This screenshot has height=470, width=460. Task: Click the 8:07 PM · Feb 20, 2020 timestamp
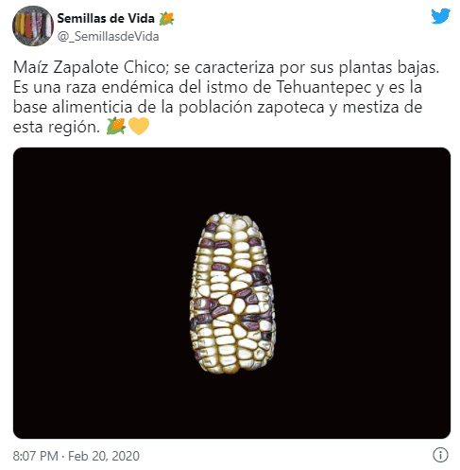click(x=76, y=456)
